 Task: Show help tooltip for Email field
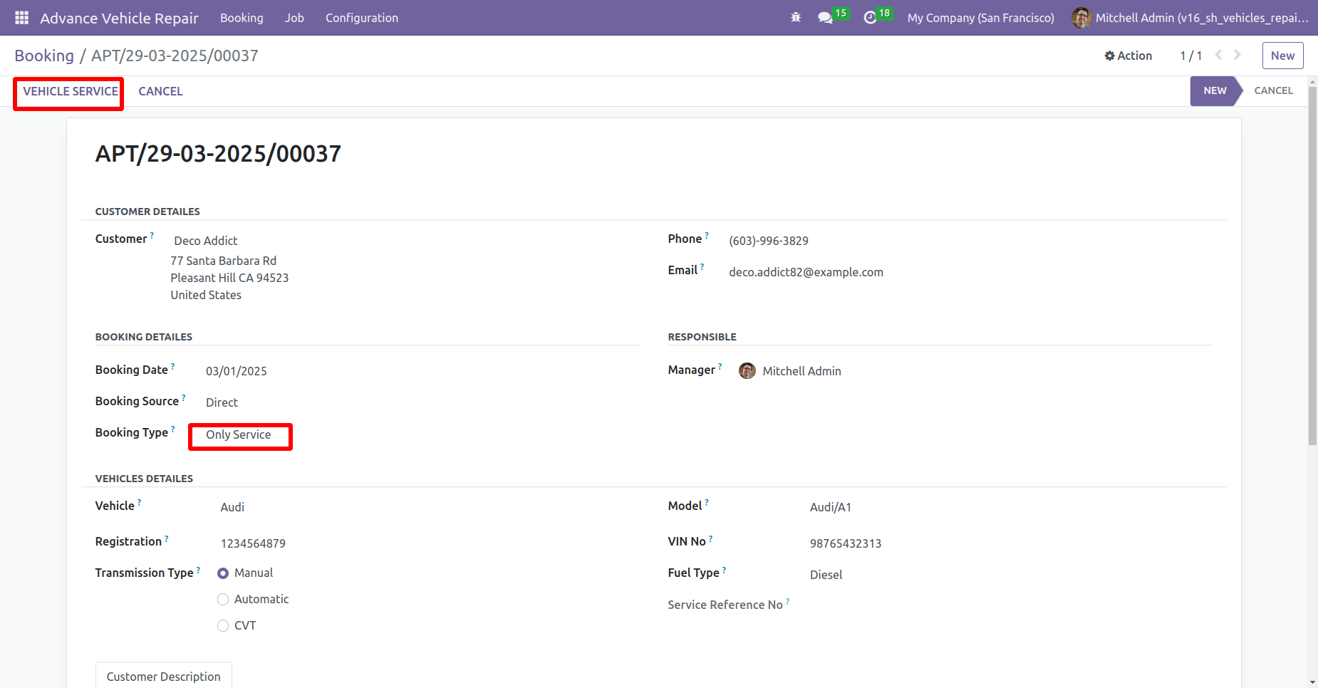click(702, 266)
